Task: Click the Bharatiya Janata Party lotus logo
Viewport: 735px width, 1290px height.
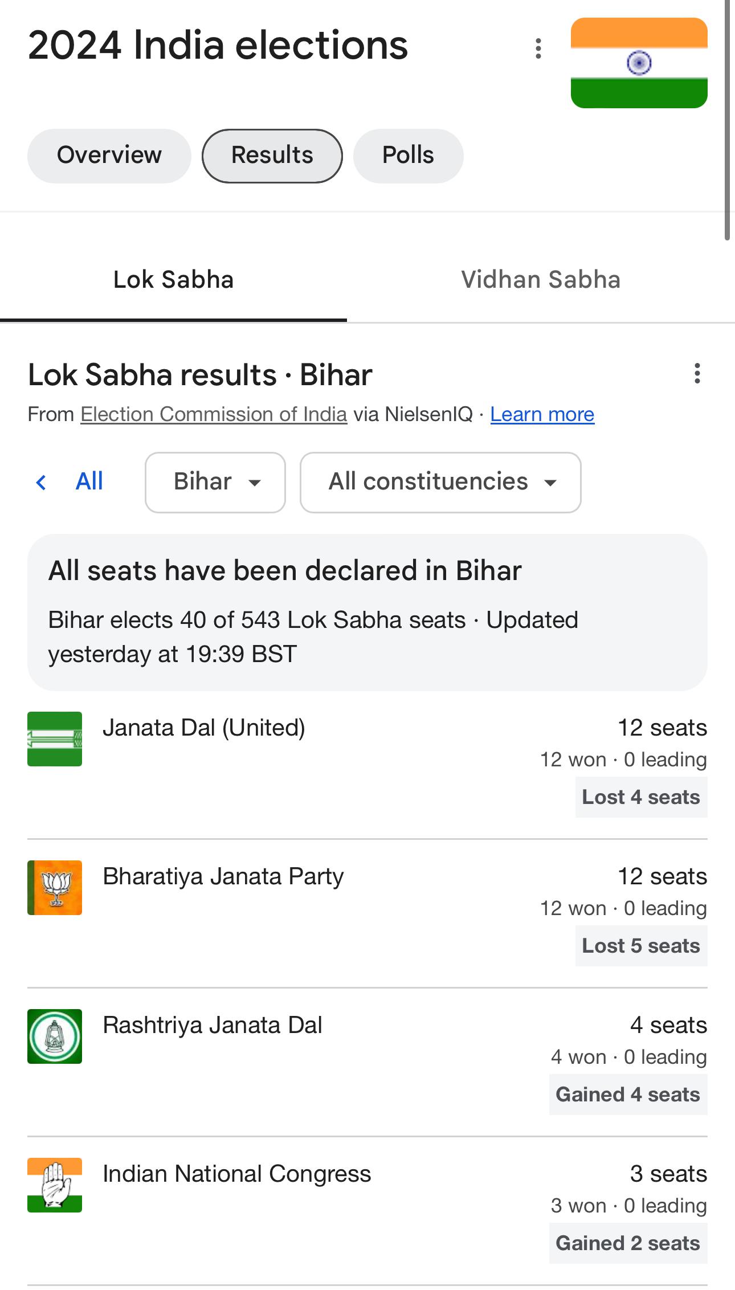Action: (x=55, y=888)
